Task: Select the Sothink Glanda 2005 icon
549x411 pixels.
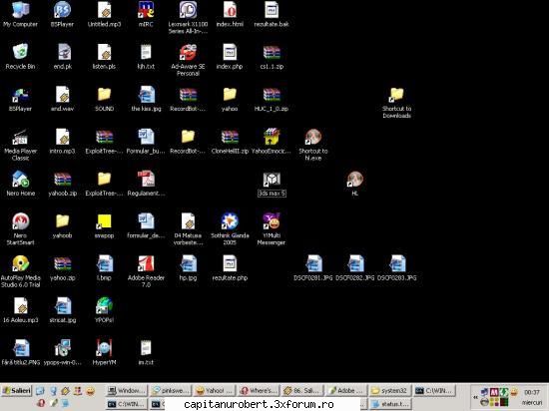Action: pyautogui.click(x=230, y=221)
